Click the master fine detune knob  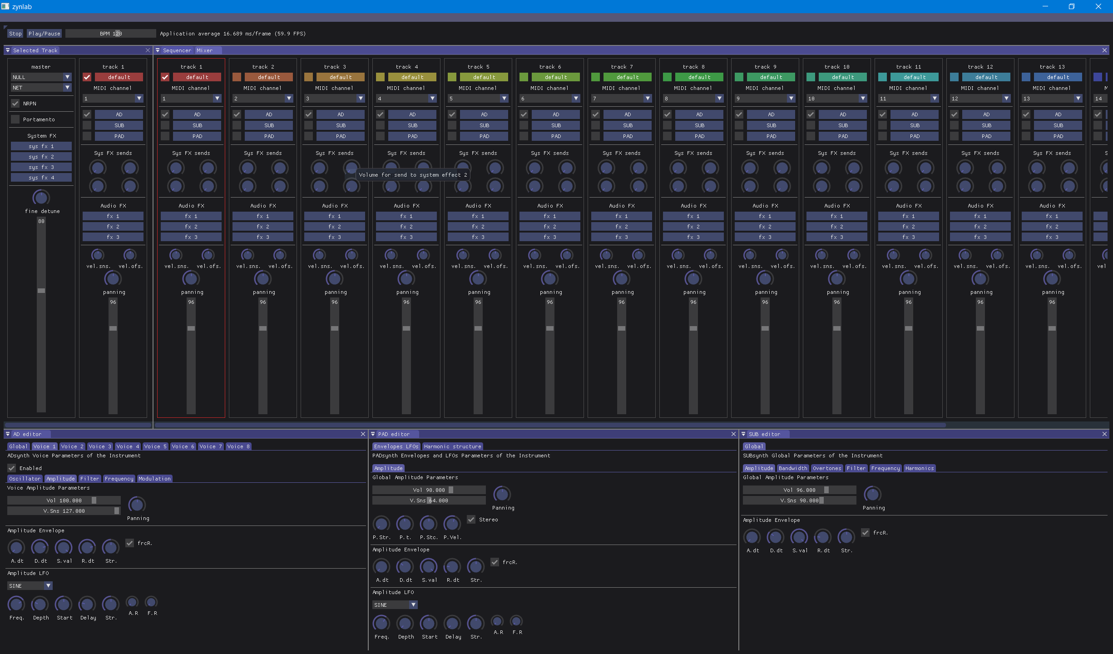pyautogui.click(x=41, y=198)
